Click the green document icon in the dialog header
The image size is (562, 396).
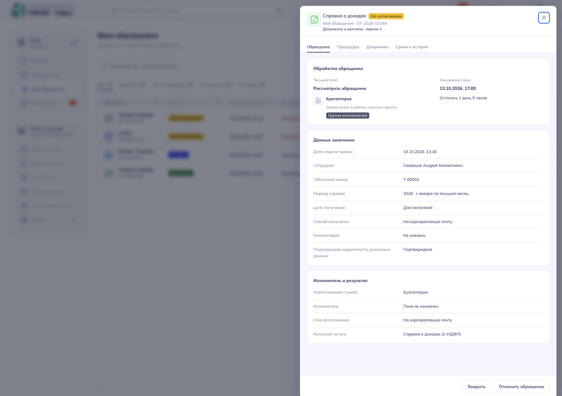pos(314,20)
